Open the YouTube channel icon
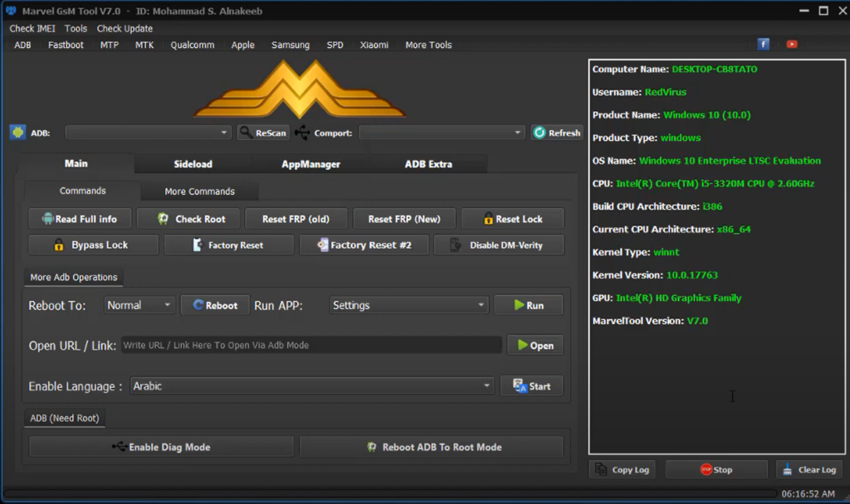This screenshot has width=850, height=504. coord(792,45)
